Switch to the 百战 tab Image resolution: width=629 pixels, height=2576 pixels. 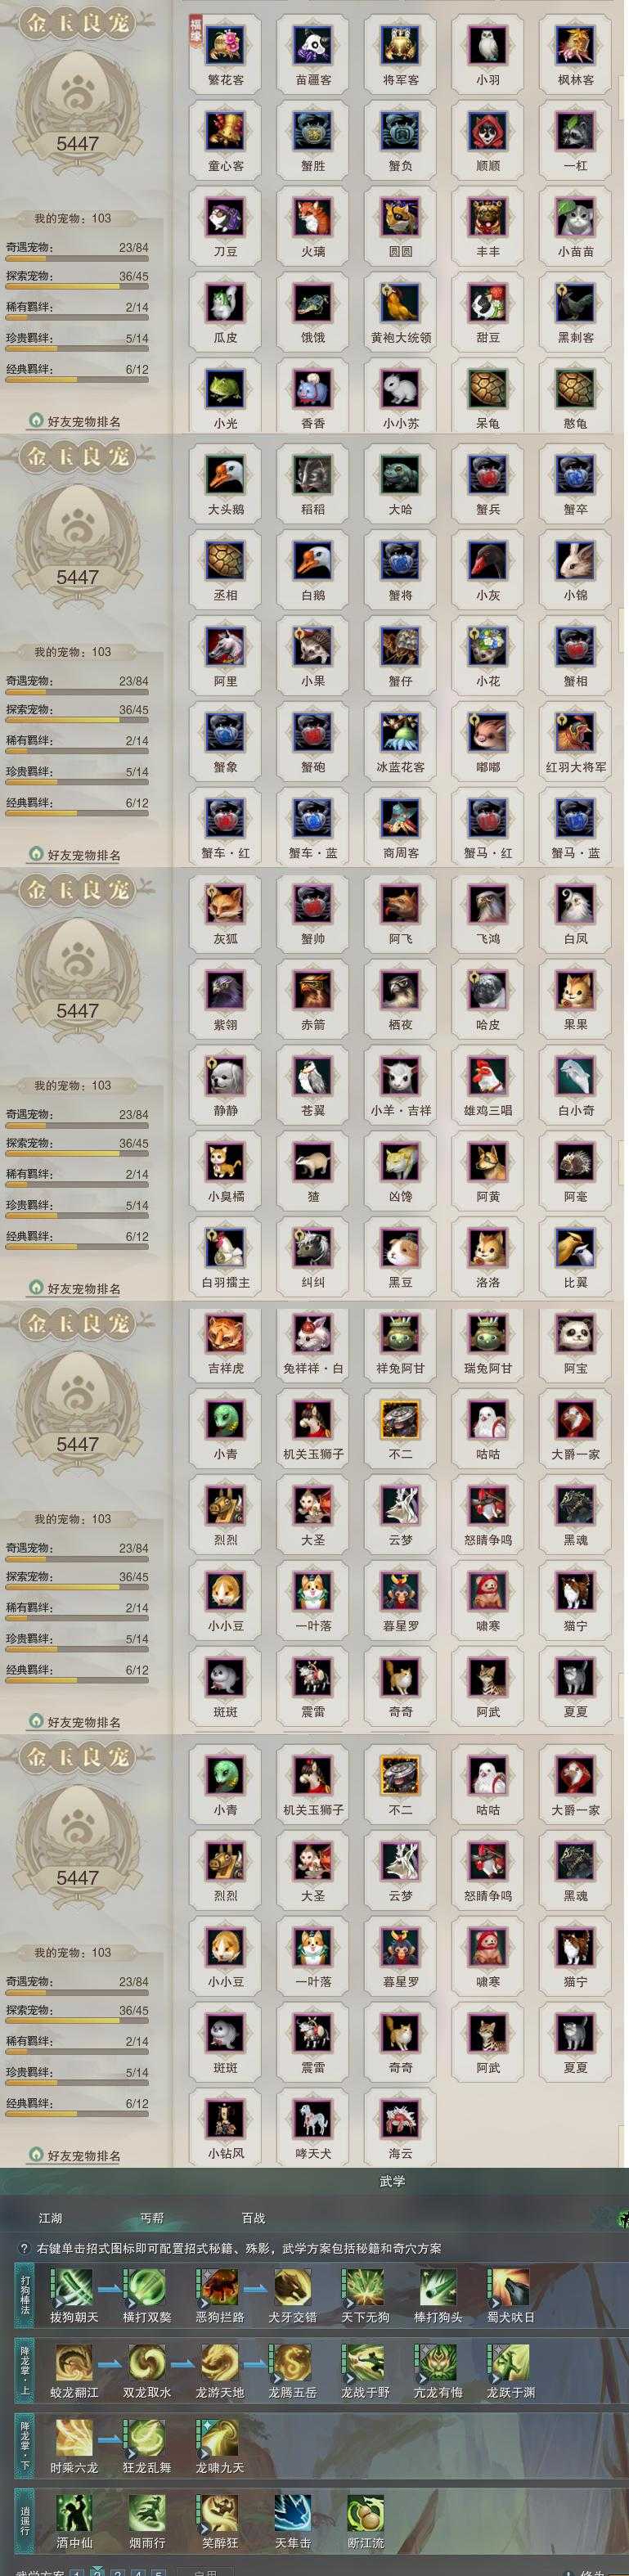pyautogui.click(x=253, y=2218)
